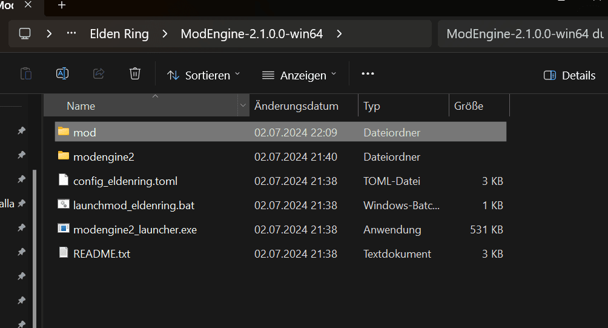This screenshot has width=608, height=328.
Task: Open the Sortieren sort menu
Action: pos(203,75)
